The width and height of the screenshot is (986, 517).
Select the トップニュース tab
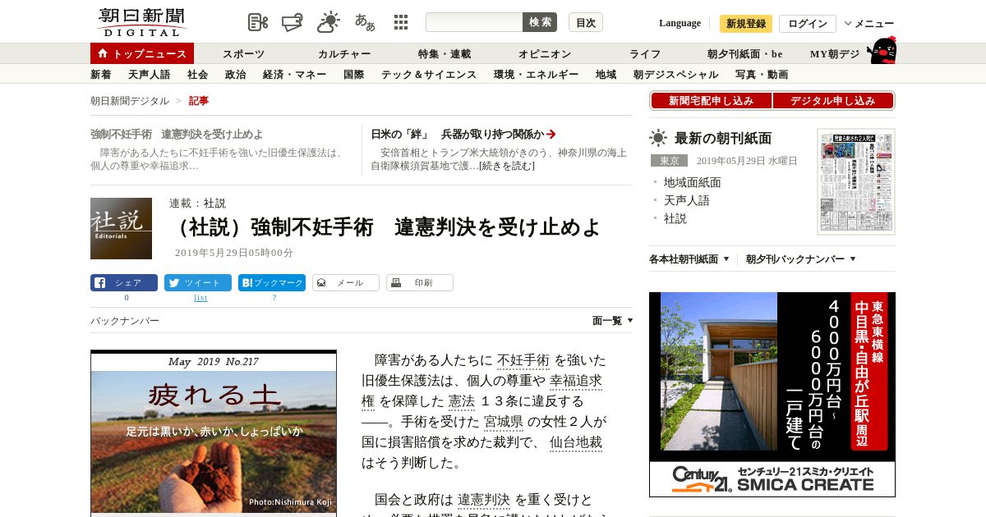[142, 53]
